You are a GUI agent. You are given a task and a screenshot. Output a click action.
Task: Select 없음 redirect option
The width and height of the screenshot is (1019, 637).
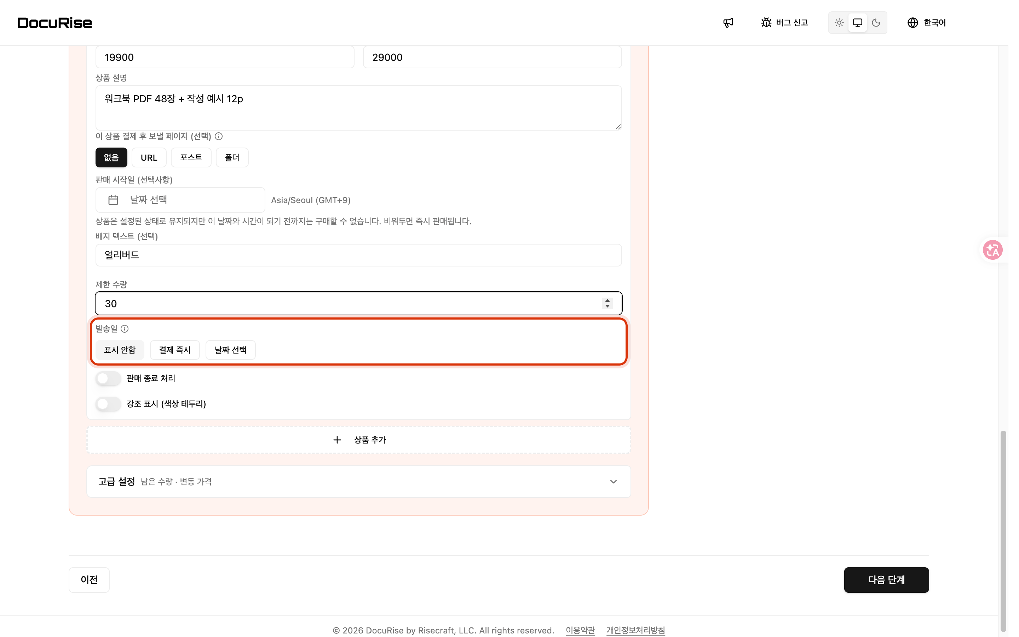(111, 157)
